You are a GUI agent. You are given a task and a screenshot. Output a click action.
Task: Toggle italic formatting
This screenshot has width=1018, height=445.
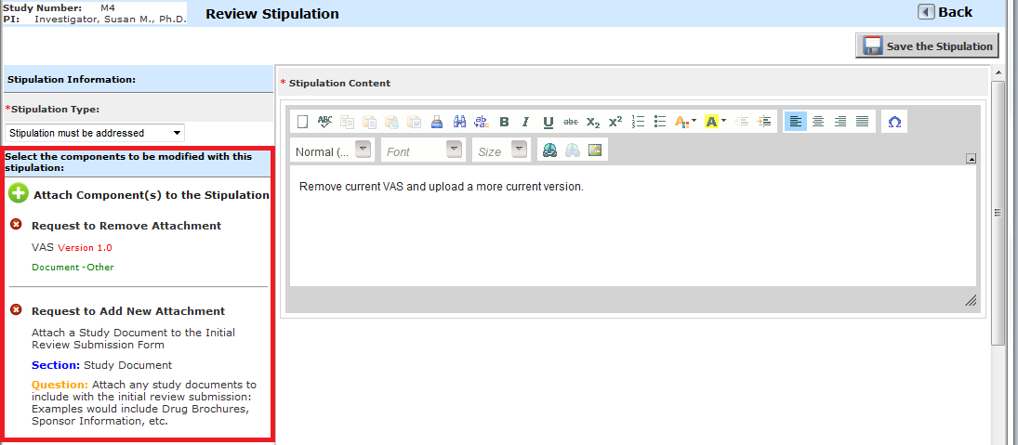click(x=526, y=122)
